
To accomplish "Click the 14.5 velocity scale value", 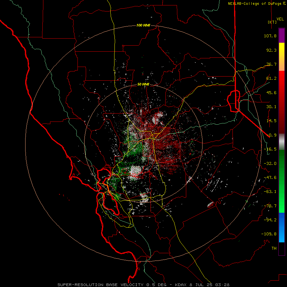I will 271,121.
